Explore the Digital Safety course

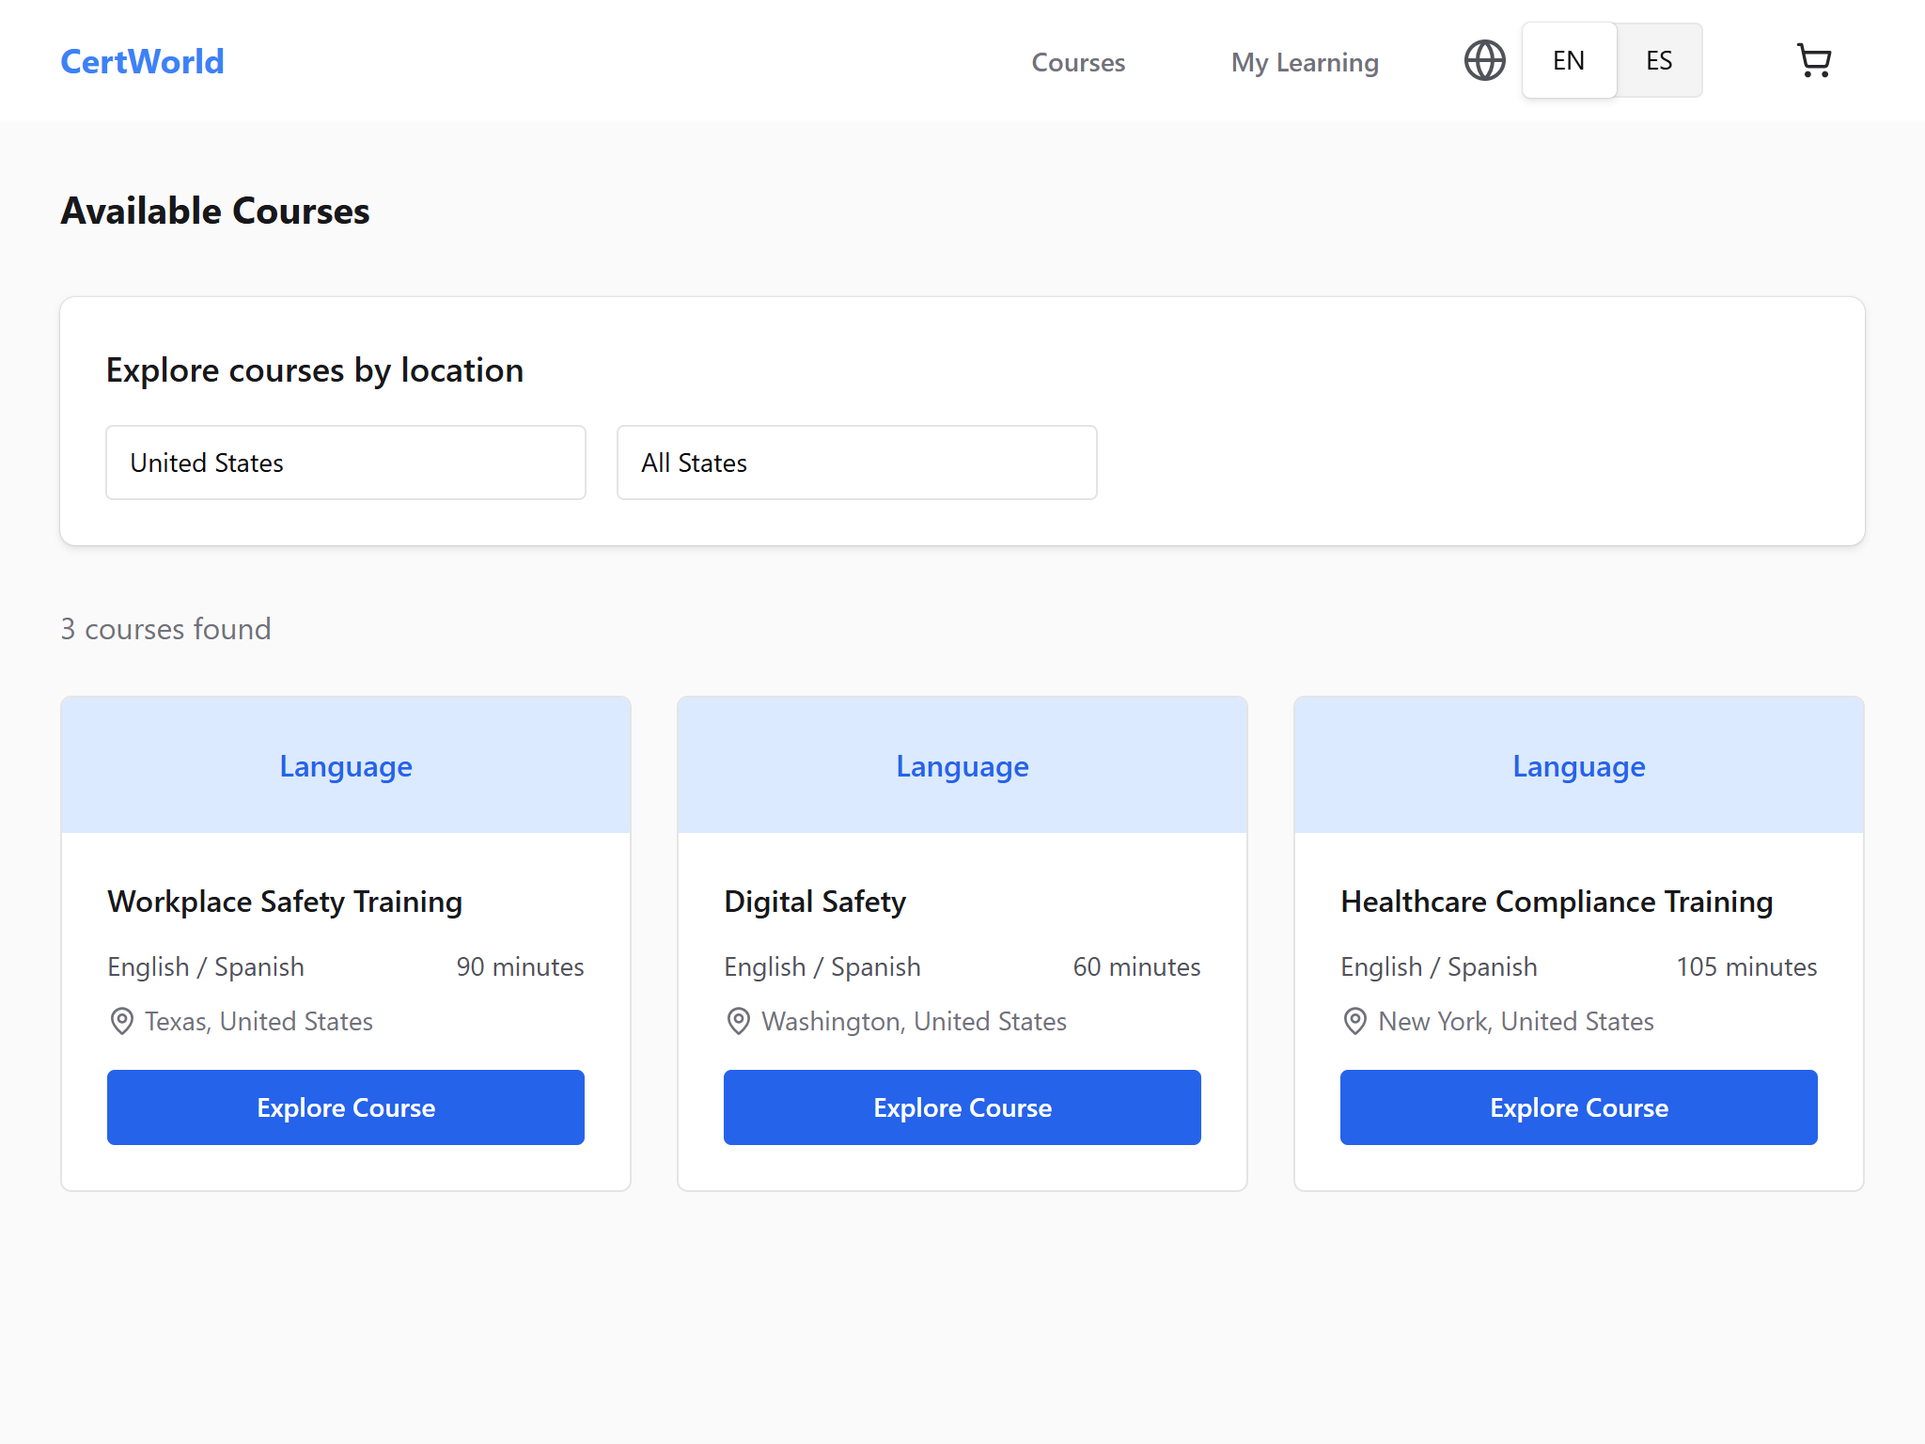pos(962,1107)
